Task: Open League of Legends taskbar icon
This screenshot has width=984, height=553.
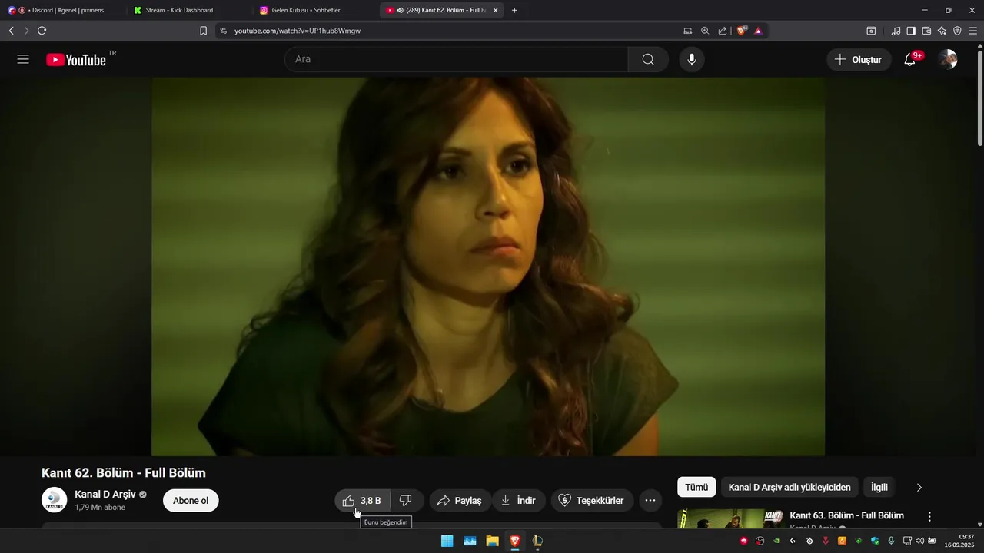Action: (537, 541)
